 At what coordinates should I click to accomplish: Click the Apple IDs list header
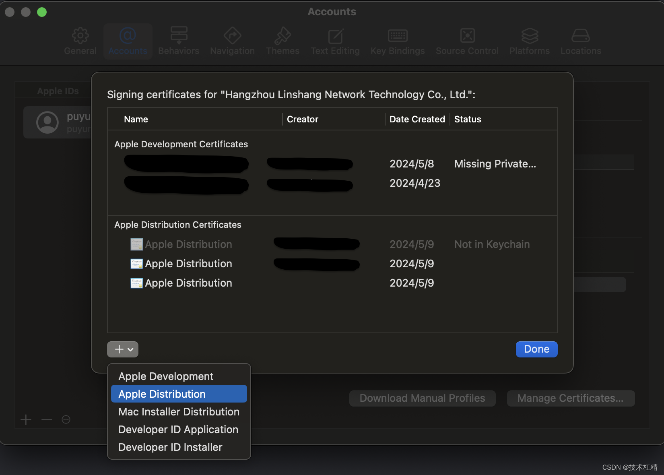[58, 91]
